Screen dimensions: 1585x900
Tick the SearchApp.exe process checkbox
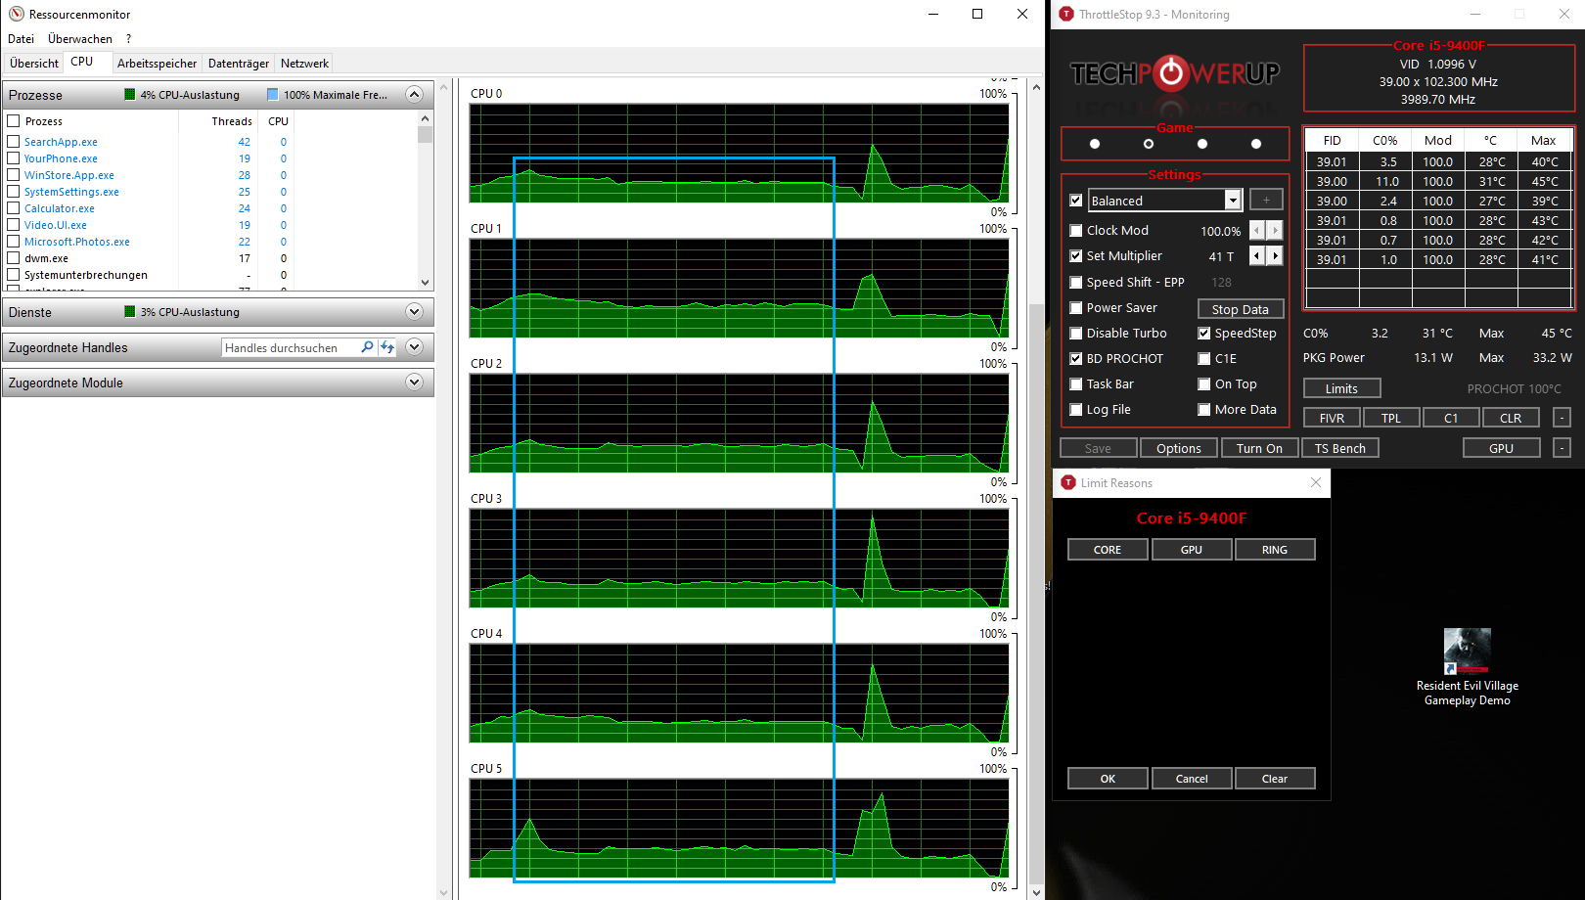tap(14, 142)
